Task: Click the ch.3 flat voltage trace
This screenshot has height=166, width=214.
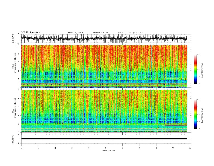Action: 104,139
